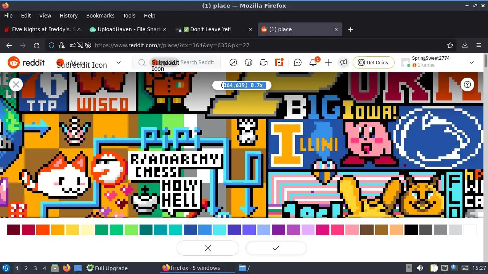Viewport: 488px width, 274px height.
Task: Open Reddit Talk/video broadcast icon
Action: pyautogui.click(x=264, y=62)
